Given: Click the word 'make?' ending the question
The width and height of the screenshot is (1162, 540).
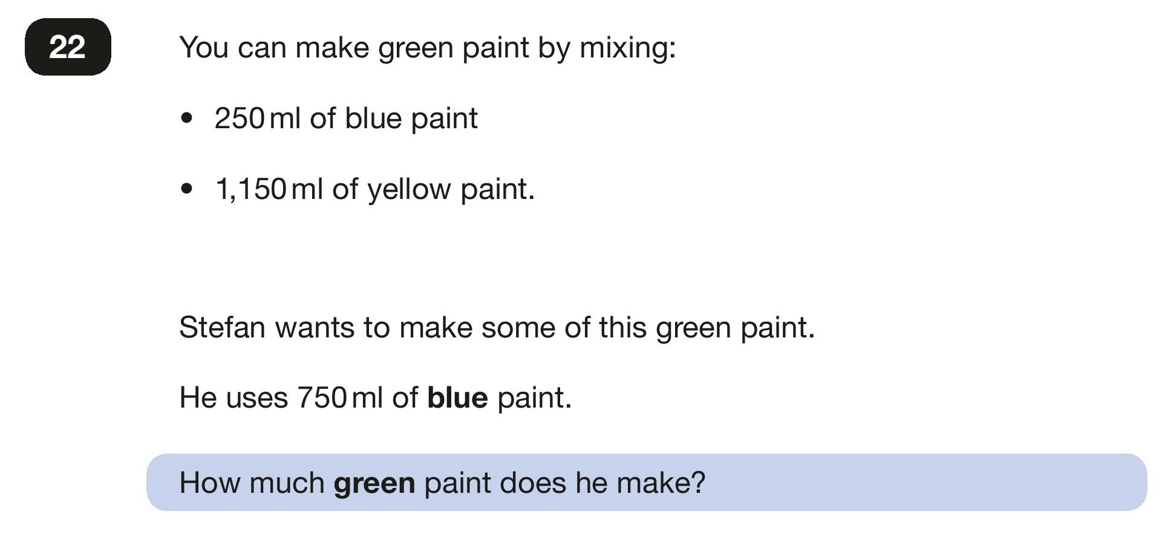Looking at the screenshot, I should tap(661, 483).
